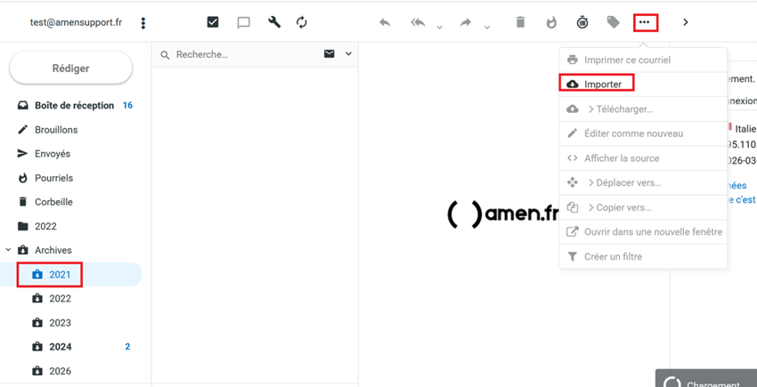Choose Importer in the more menu
Image resolution: width=757 pixels, height=387 pixels.
pos(603,85)
